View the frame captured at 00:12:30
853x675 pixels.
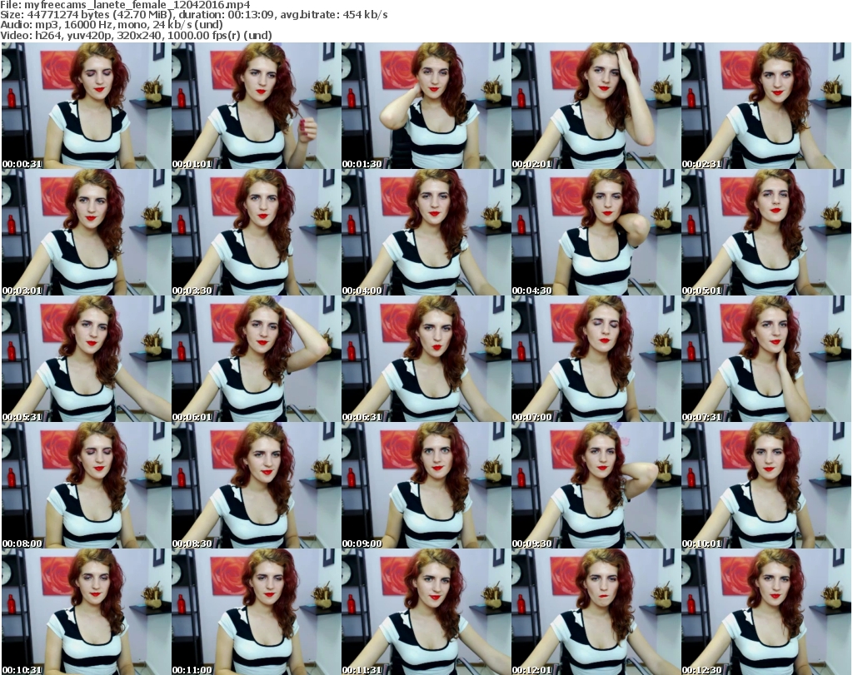[766, 612]
